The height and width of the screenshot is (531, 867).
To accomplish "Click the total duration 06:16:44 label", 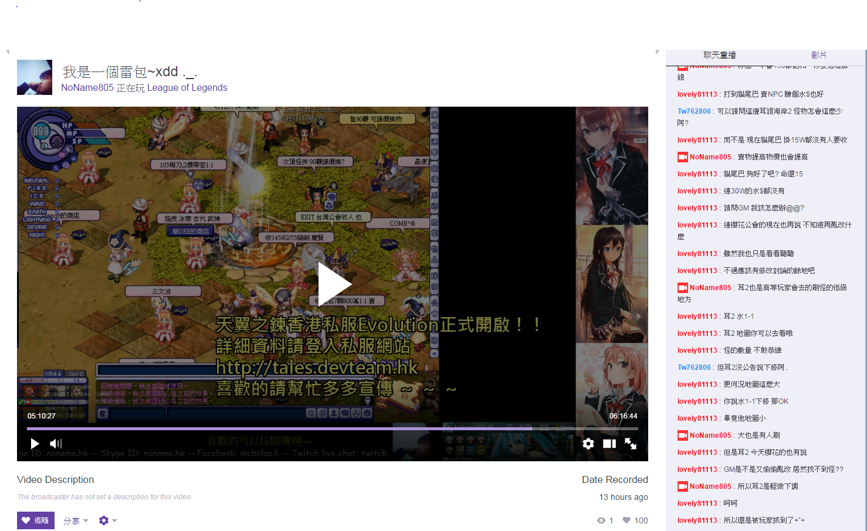I will (623, 416).
